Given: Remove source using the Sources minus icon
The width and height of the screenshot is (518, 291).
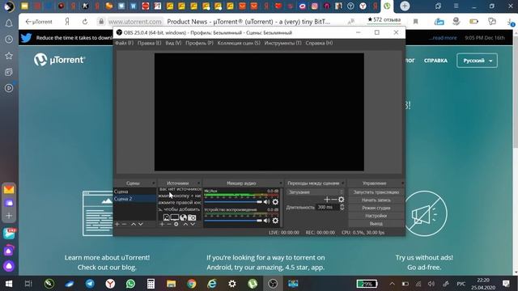Looking at the screenshot, I should point(169,225).
